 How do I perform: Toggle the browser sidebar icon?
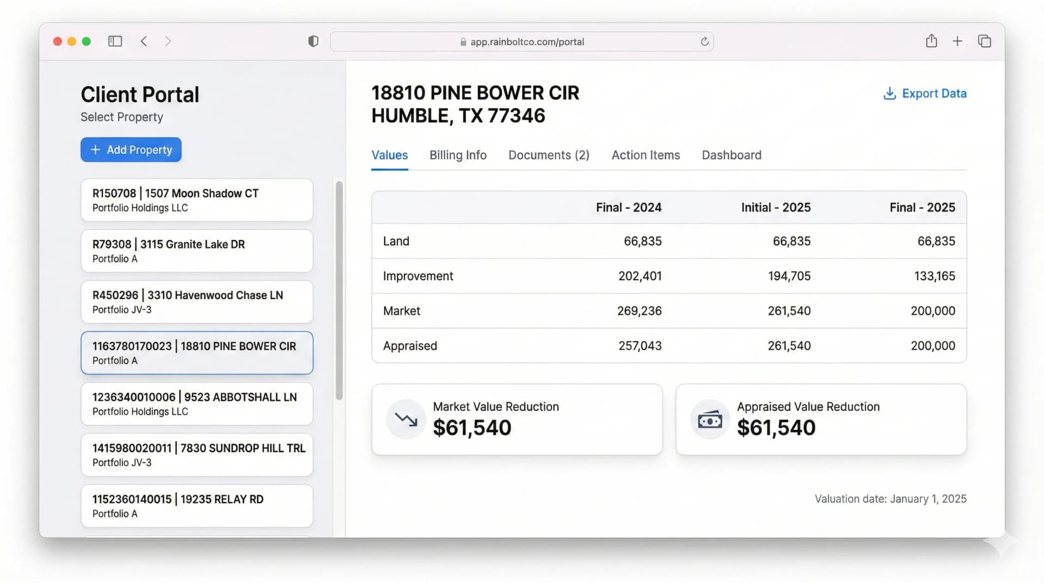(115, 41)
